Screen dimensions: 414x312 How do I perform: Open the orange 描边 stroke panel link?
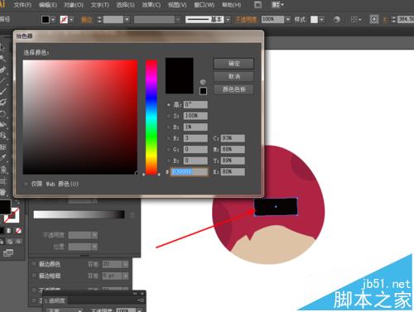pyautogui.click(x=87, y=20)
